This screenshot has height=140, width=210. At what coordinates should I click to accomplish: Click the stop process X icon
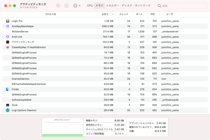(x=58, y=5)
